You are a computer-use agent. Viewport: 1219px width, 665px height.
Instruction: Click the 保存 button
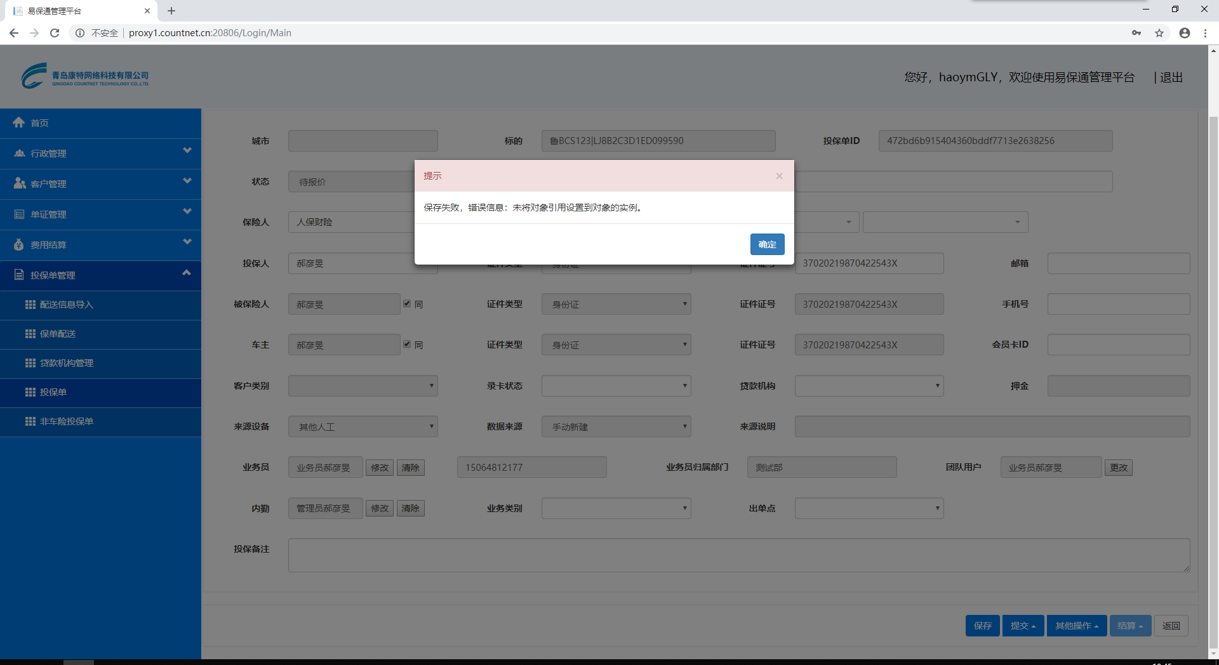[x=983, y=626]
